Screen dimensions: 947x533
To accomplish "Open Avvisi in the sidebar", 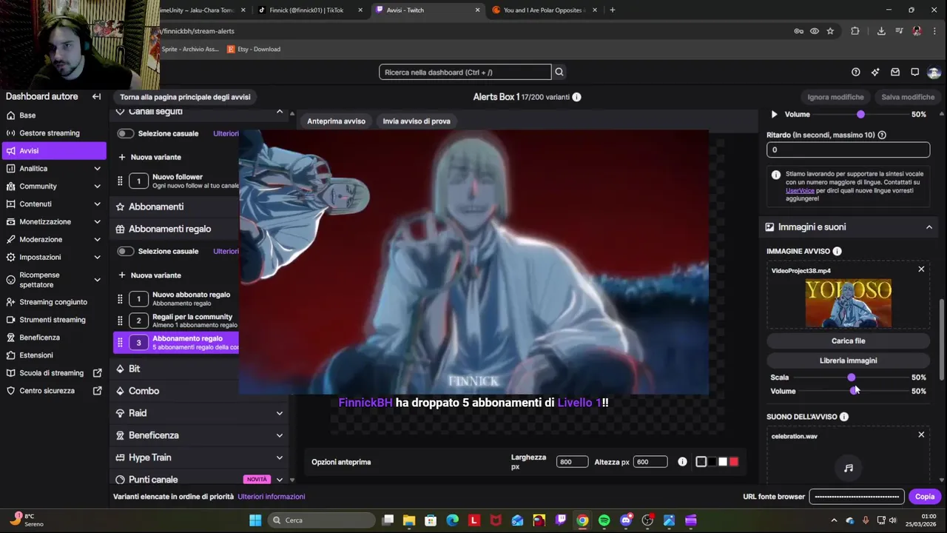I will point(54,150).
